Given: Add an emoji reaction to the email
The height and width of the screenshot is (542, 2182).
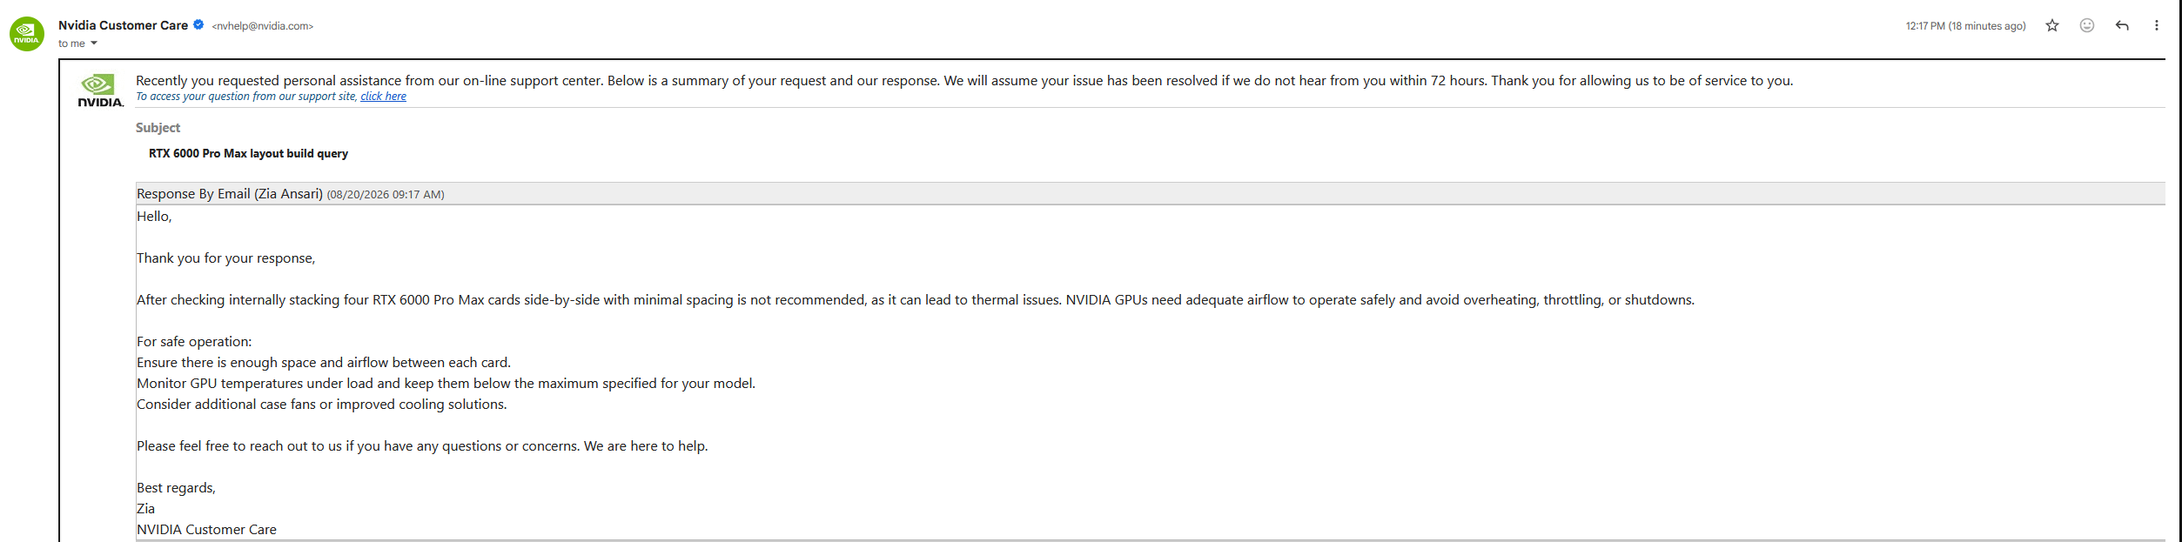Looking at the screenshot, I should 2086,25.
